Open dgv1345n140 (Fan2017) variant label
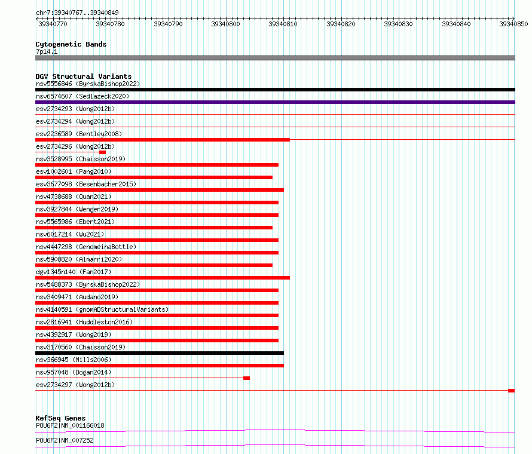This screenshot has width=532, height=454. pos(74,272)
